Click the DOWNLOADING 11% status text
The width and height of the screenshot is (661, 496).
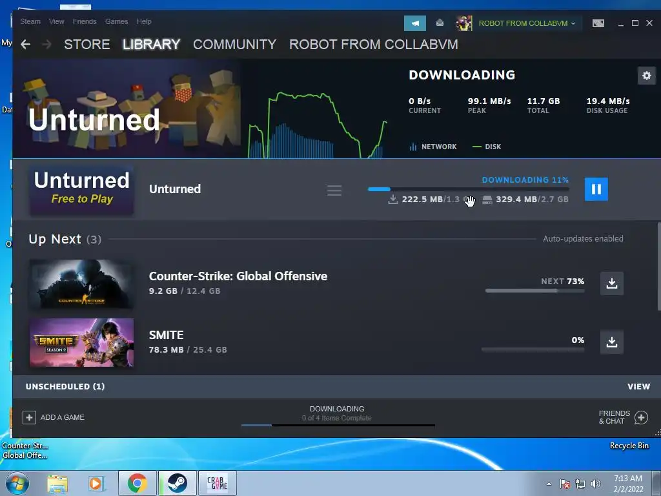(x=525, y=180)
